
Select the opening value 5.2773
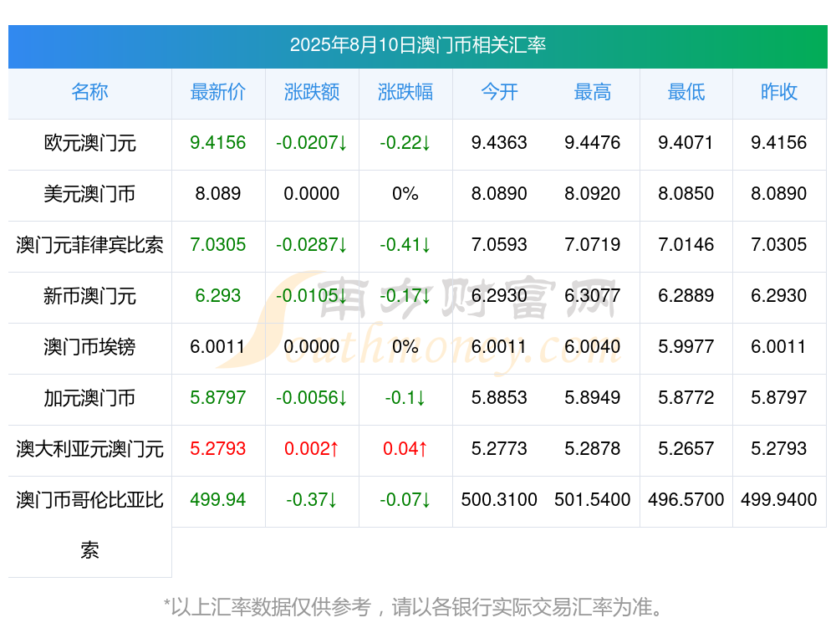coord(499,448)
